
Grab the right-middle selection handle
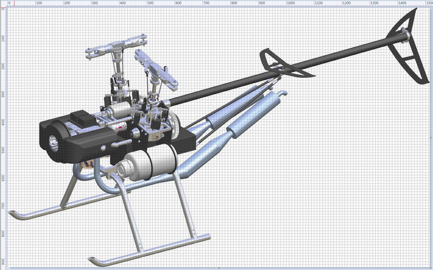431,138
